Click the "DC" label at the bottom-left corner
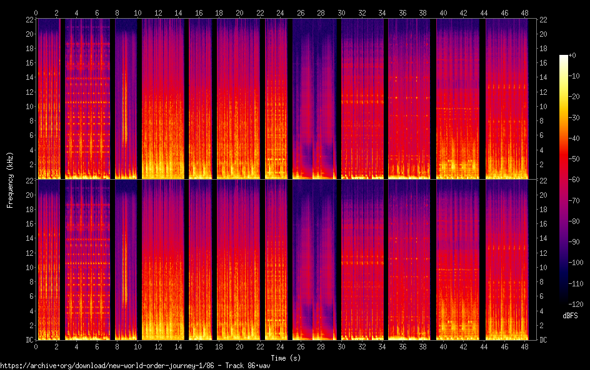 pyautogui.click(x=29, y=340)
